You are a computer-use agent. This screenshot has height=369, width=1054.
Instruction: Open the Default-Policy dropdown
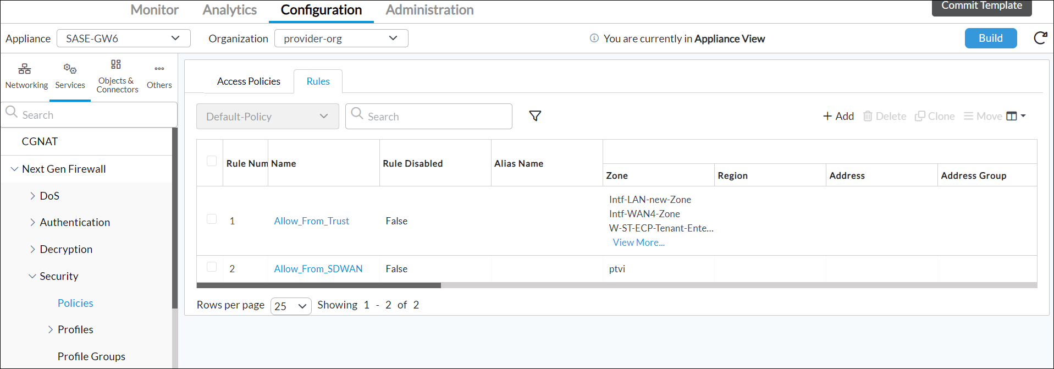tap(268, 116)
